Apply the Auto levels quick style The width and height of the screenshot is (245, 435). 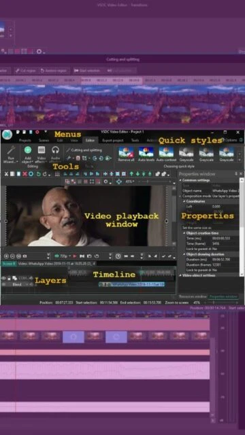tap(146, 154)
